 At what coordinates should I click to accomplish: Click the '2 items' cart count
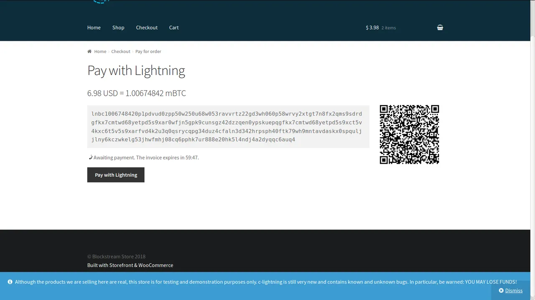click(389, 28)
